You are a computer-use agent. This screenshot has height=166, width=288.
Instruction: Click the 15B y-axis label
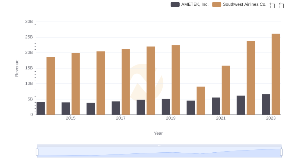coord(29,68)
